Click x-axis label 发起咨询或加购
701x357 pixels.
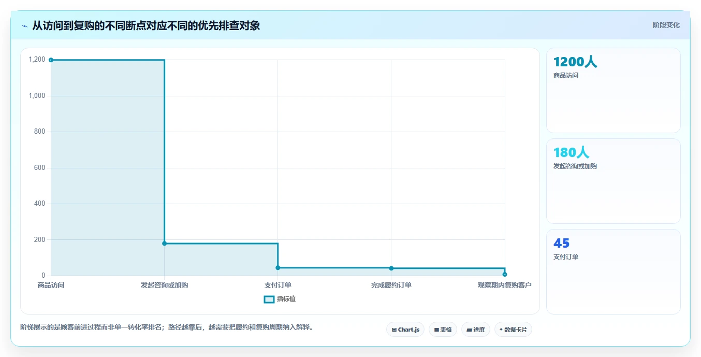[164, 285]
